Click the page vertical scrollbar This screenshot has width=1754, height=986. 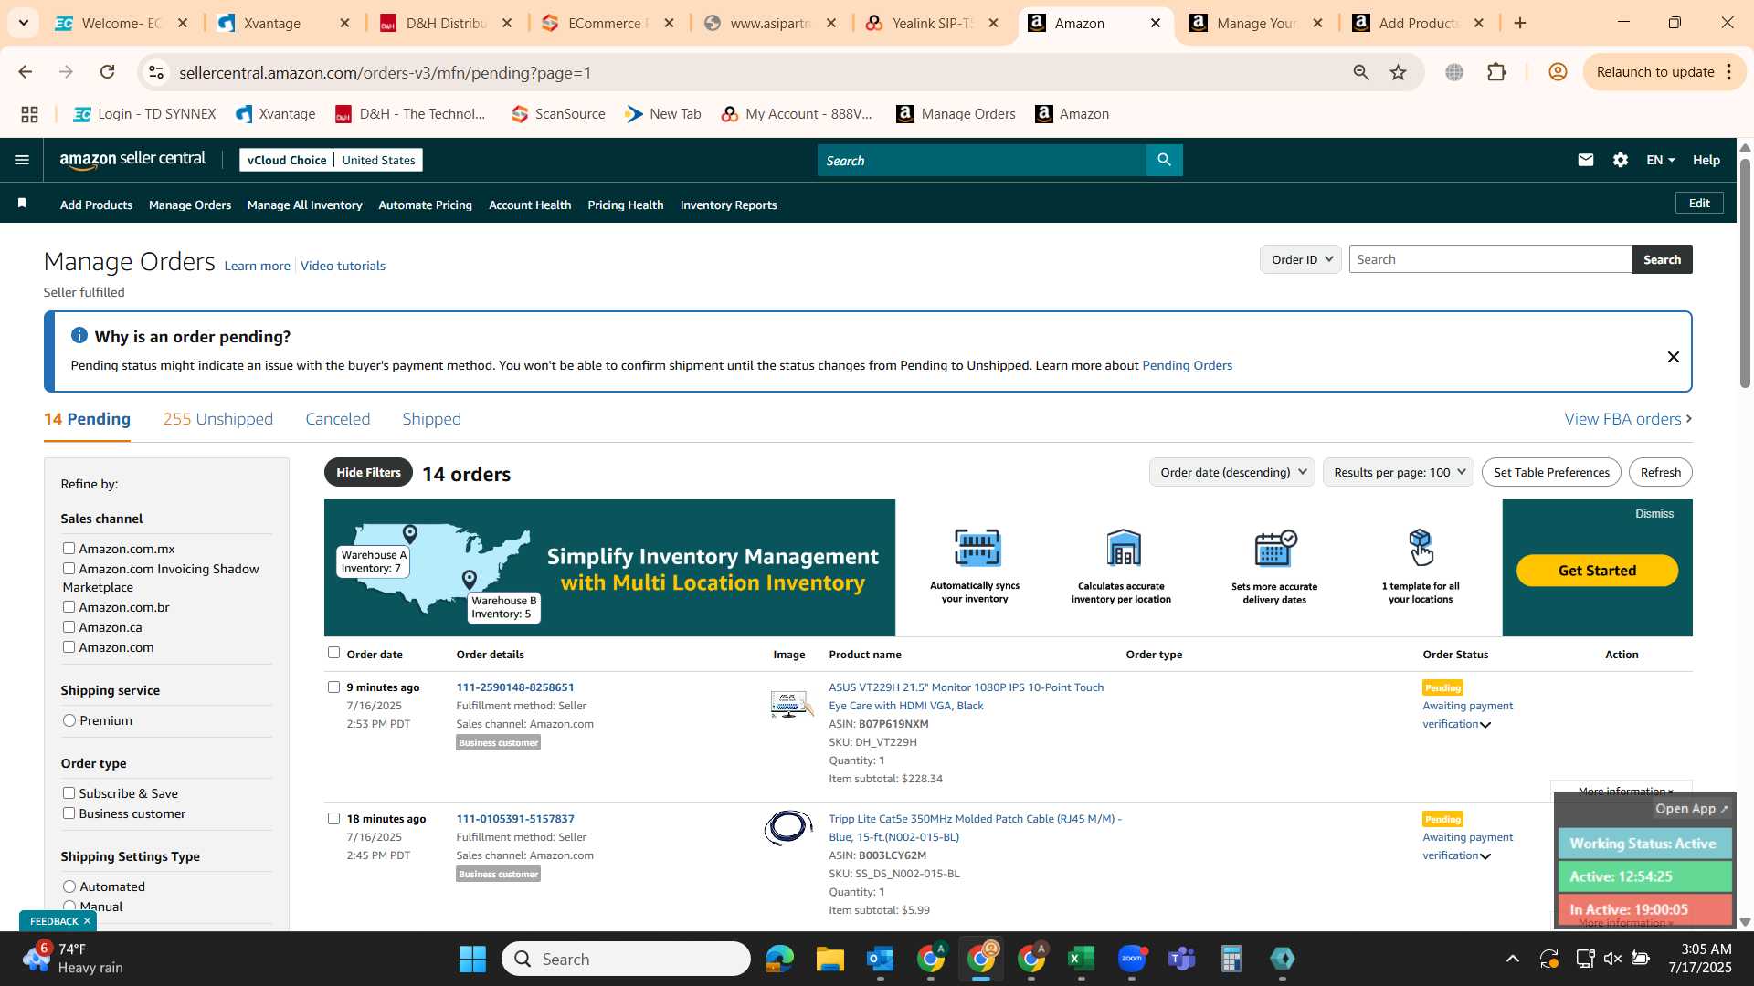point(1744,274)
